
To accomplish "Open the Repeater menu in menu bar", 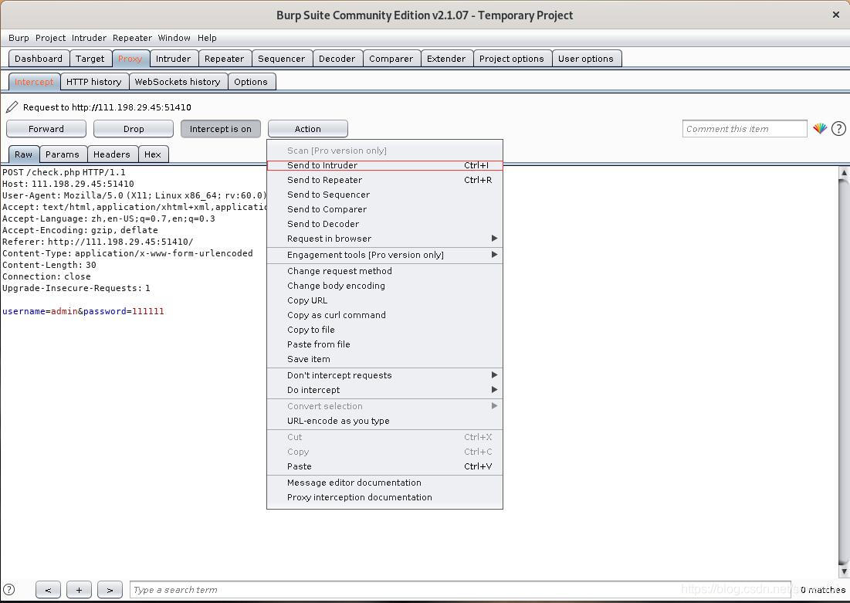I will pyautogui.click(x=132, y=38).
